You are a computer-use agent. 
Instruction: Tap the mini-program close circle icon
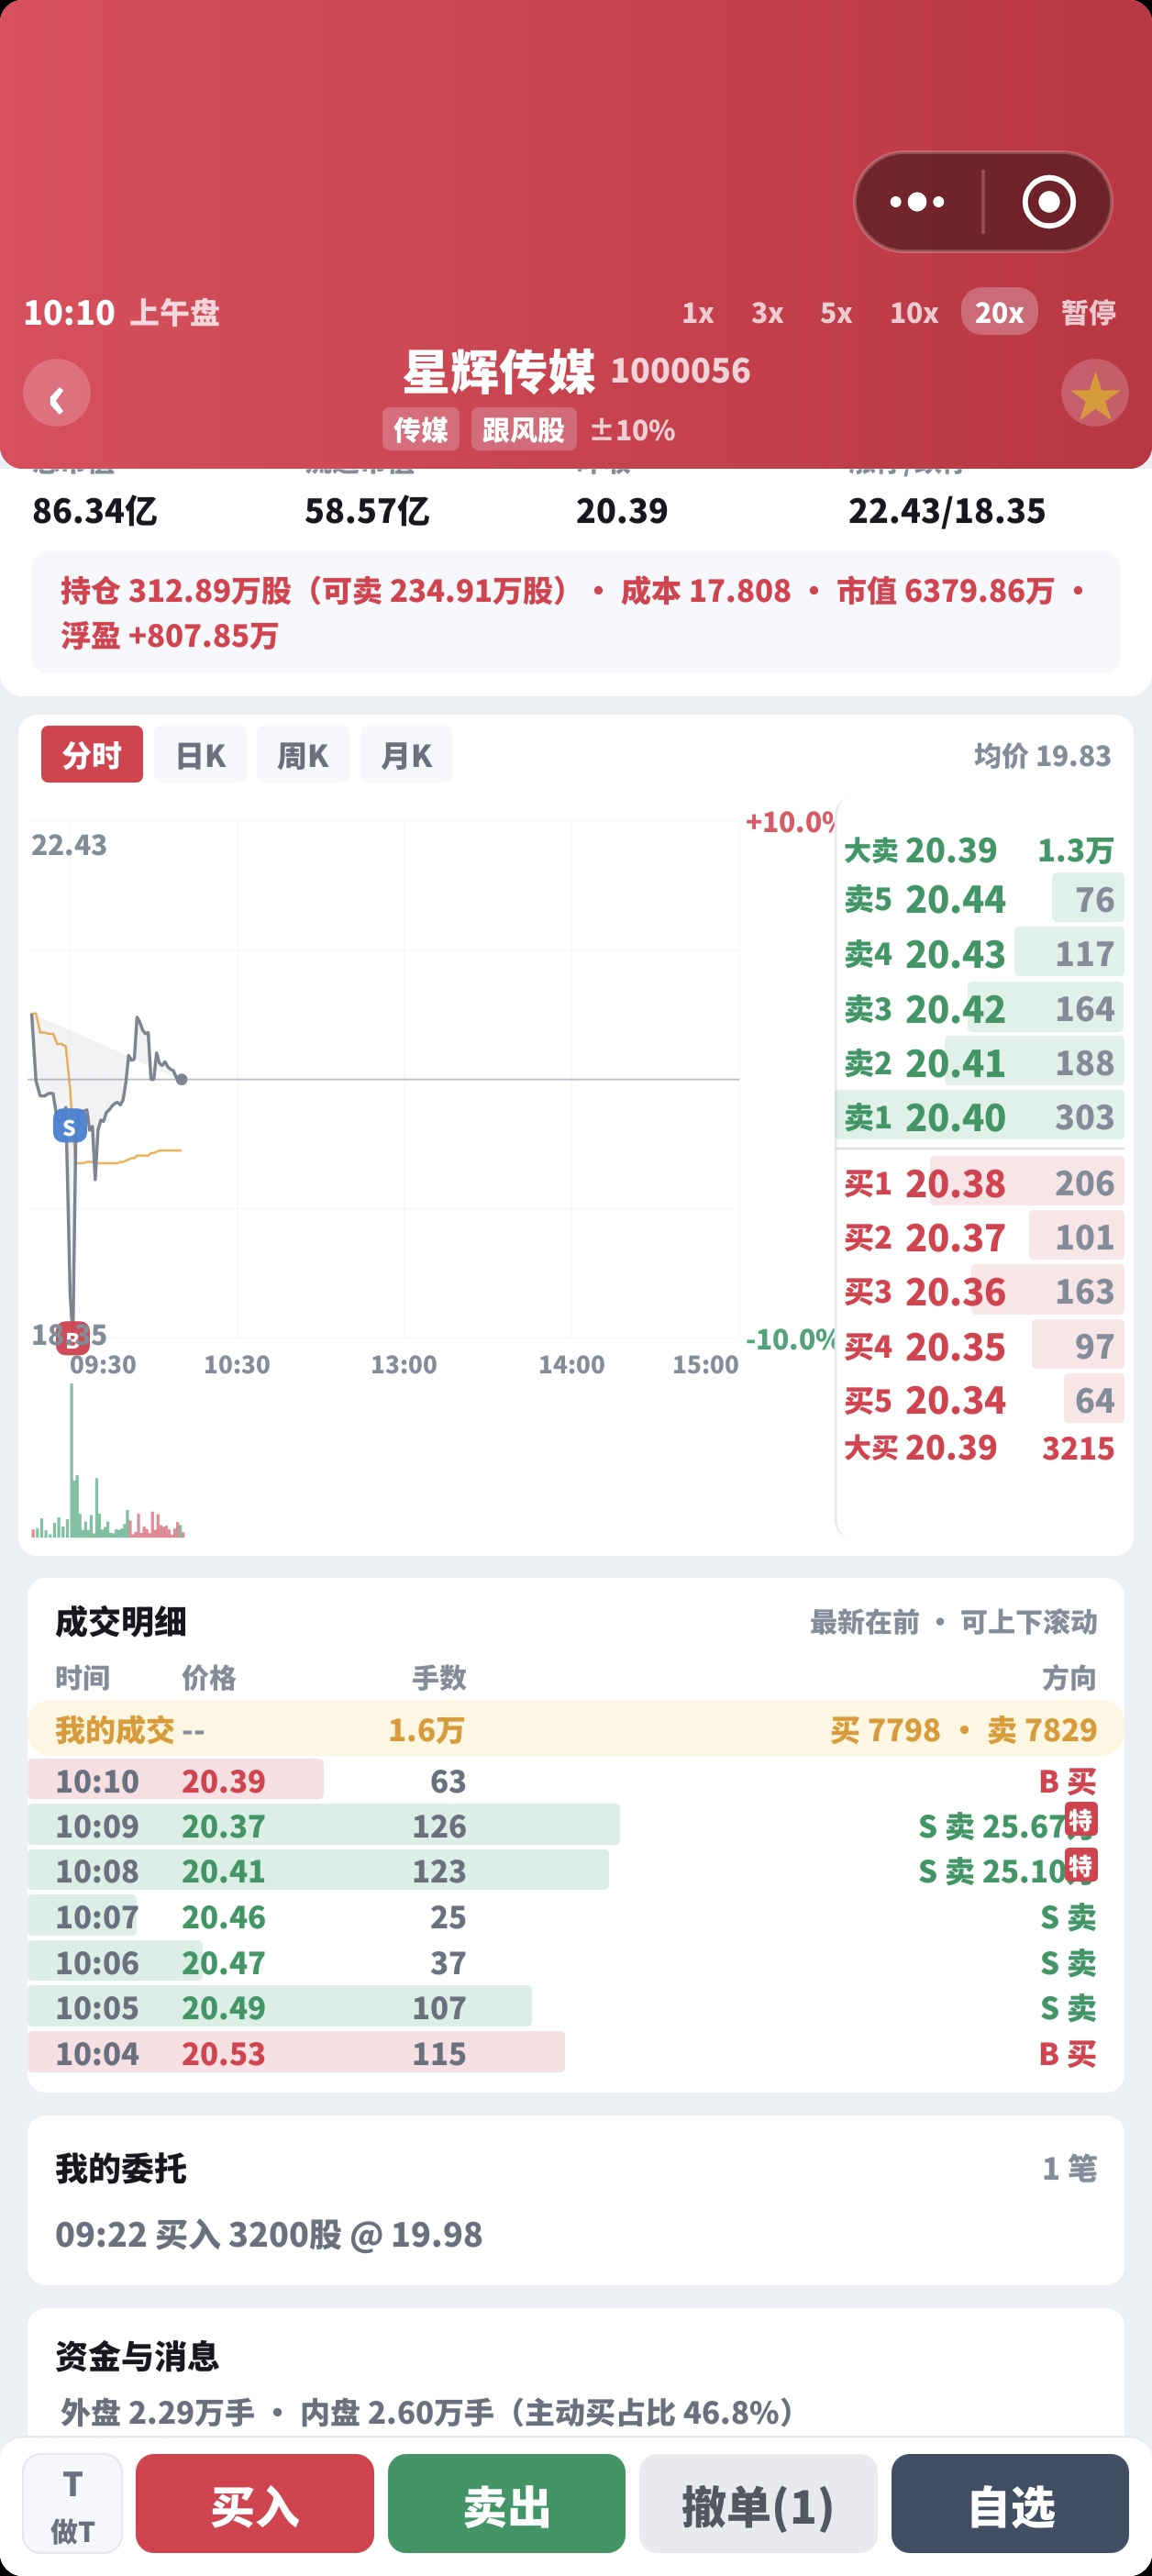pos(1049,202)
